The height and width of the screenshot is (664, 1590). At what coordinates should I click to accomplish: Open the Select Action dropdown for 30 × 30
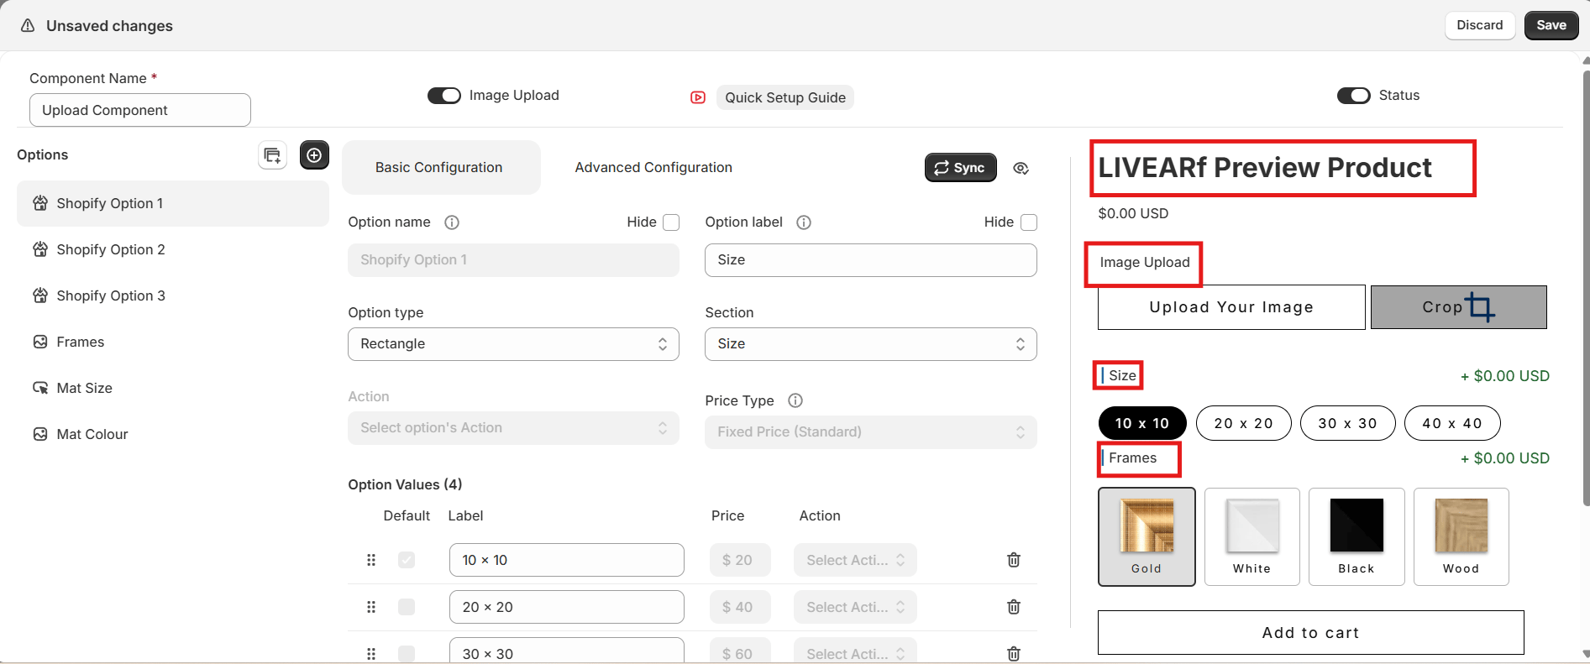855,652
